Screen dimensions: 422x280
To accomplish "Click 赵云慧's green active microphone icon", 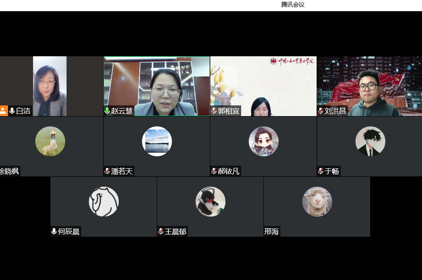I will (x=107, y=111).
